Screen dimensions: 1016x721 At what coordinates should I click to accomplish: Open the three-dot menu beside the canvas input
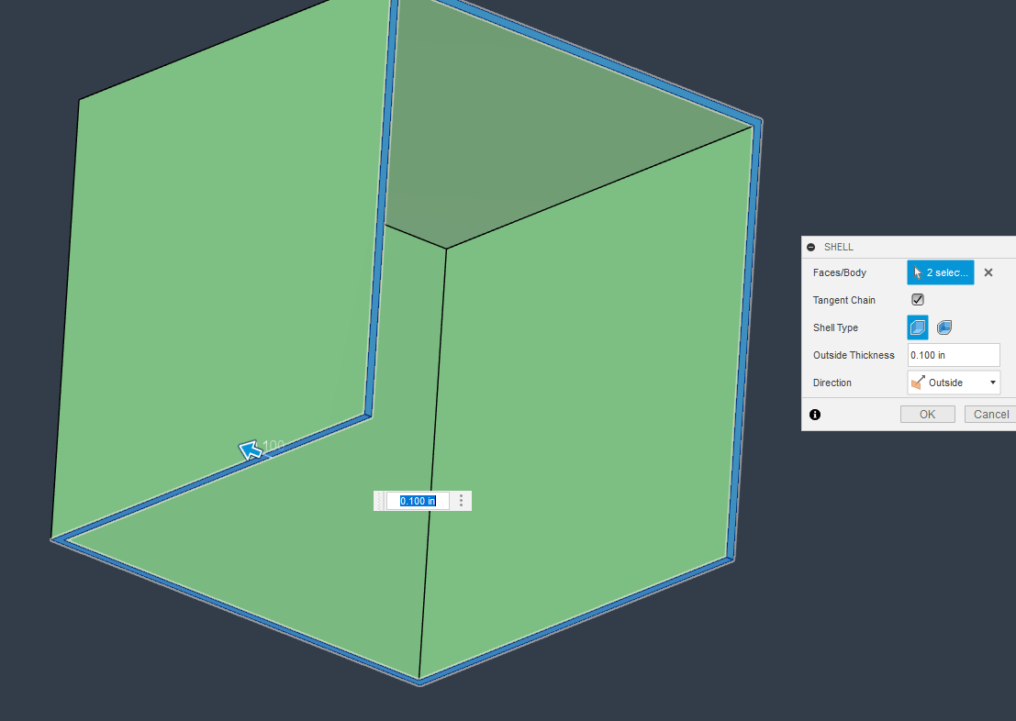[461, 501]
